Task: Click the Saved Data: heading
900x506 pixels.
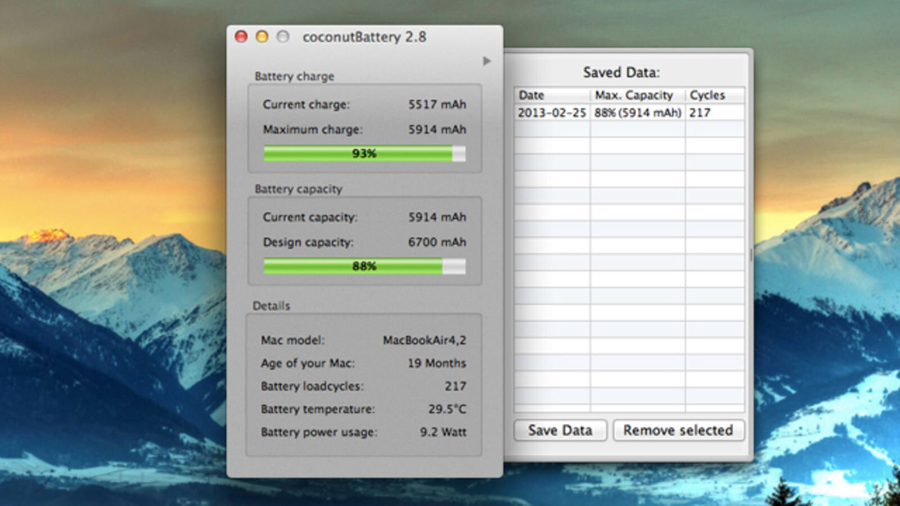Action: coord(622,73)
